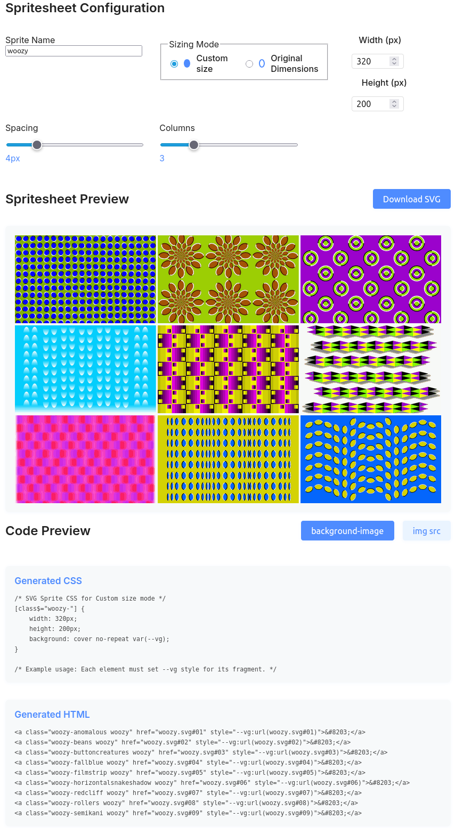Switch to the background-image tab

click(x=347, y=531)
